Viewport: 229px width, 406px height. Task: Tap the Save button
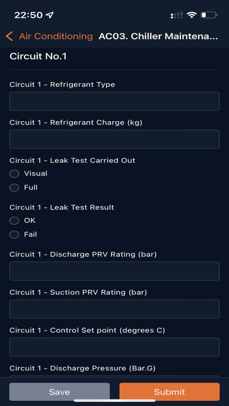pyautogui.click(x=60, y=392)
